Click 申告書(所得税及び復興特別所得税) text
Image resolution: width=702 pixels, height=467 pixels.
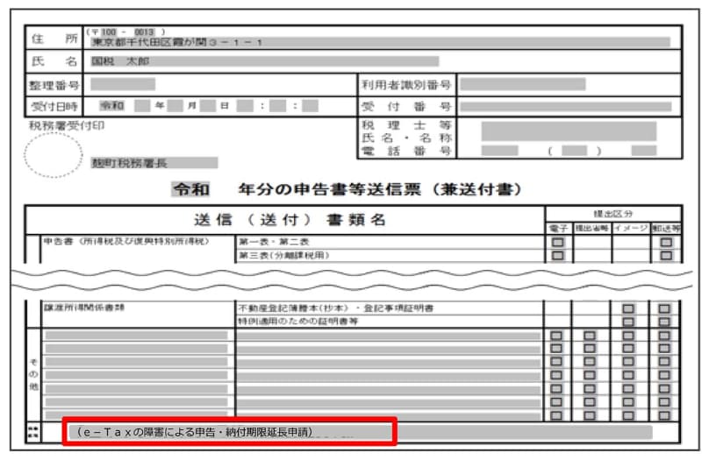click(x=126, y=241)
